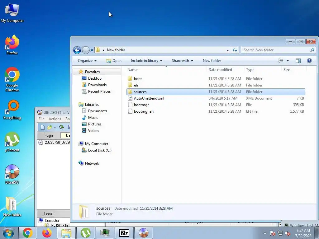Screen dimensions: 319x239
Task: Toggle the preview pane icon
Action: pos(298,61)
